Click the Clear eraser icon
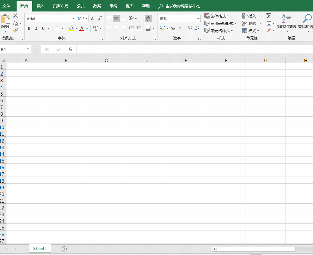This screenshot has height=255, width=313. [269, 31]
